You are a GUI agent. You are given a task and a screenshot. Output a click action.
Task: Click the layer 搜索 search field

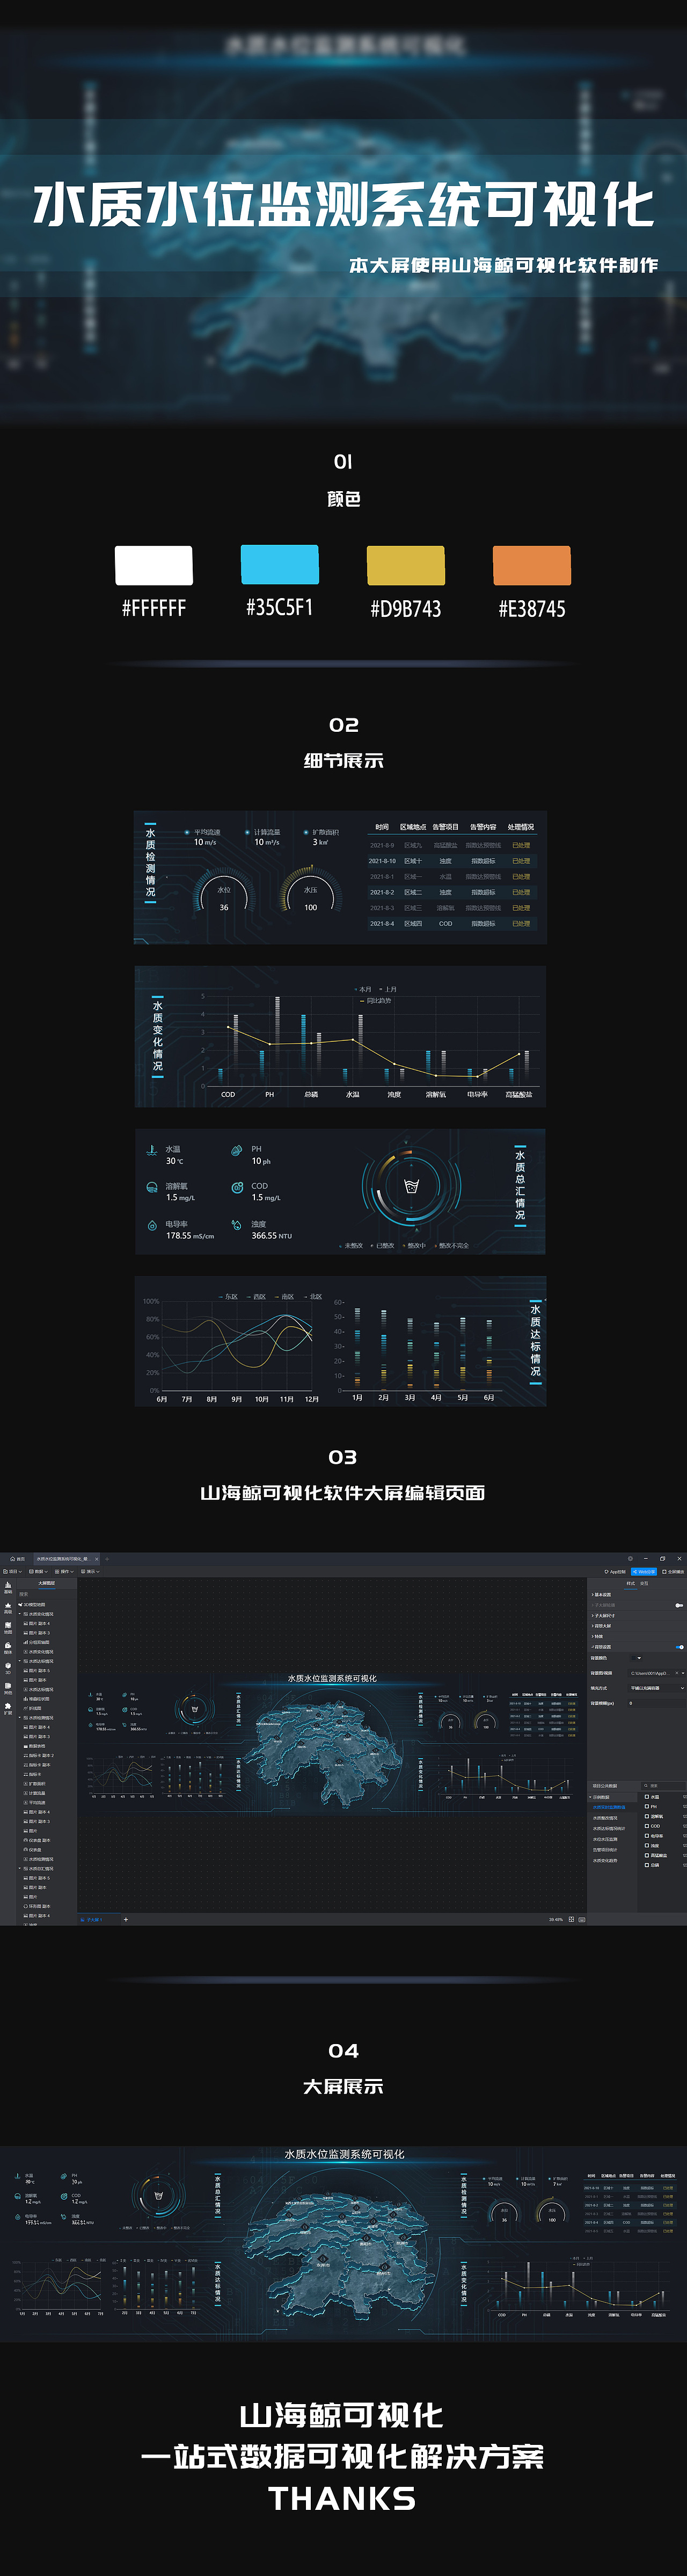click(47, 1594)
